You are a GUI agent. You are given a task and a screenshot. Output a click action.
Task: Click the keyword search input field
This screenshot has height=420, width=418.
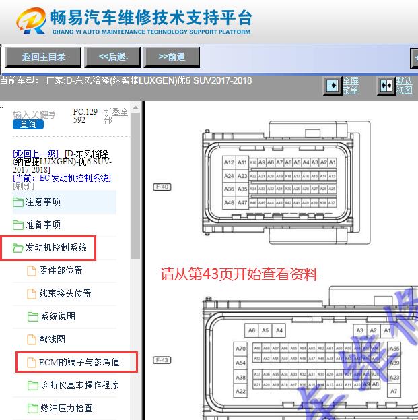click(x=34, y=115)
